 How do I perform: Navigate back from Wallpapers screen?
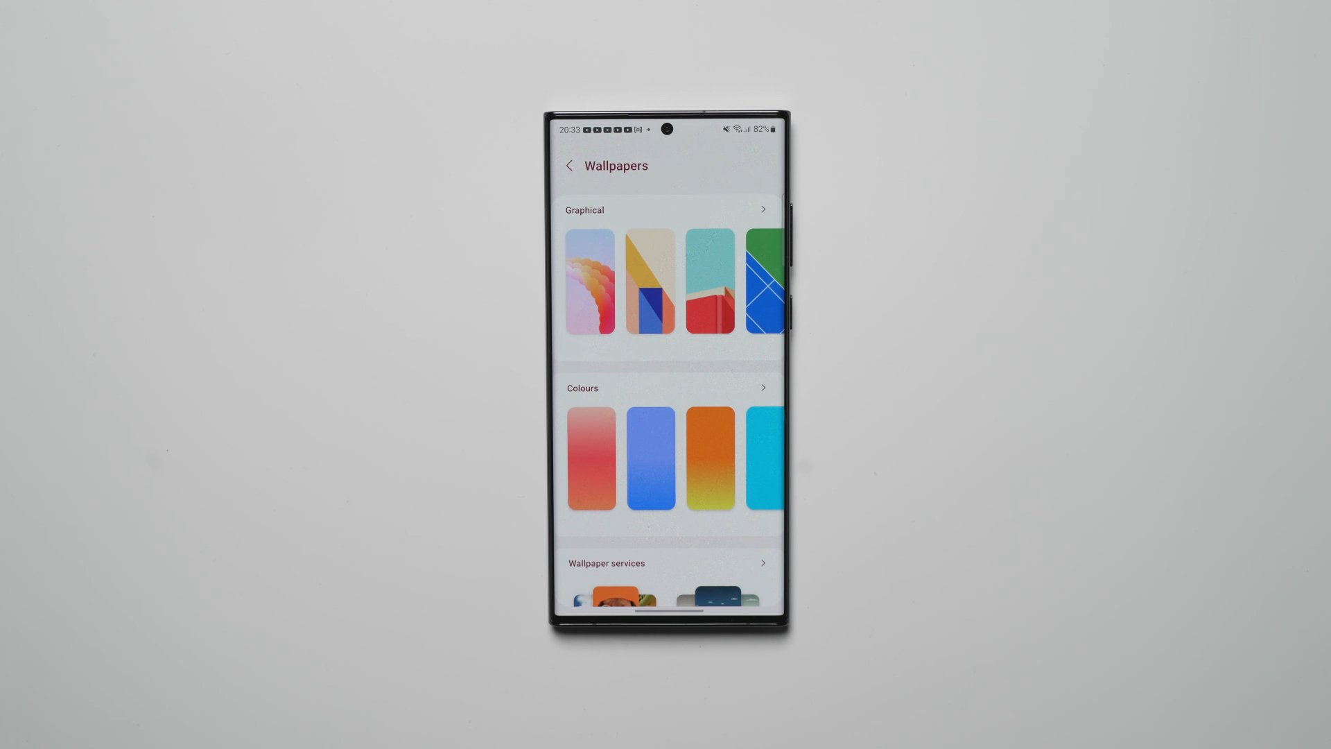click(568, 166)
